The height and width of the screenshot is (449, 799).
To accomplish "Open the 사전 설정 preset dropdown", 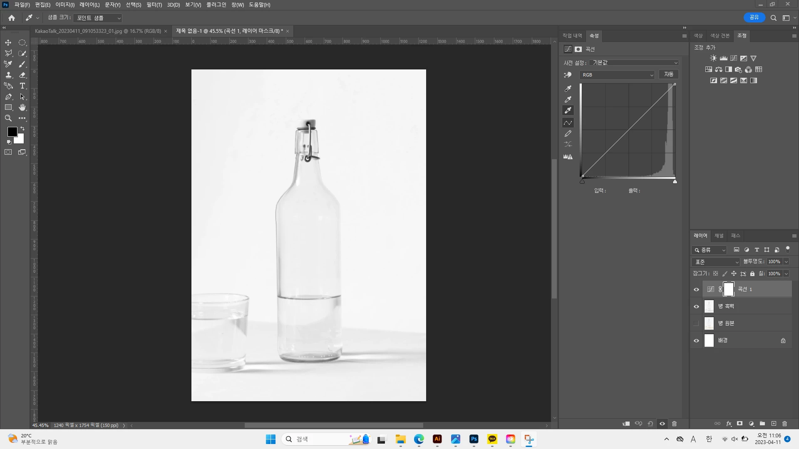I will [x=634, y=63].
